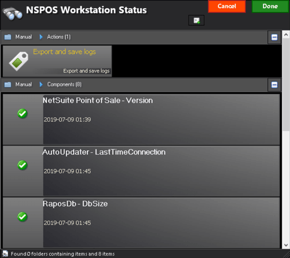Image resolution: width=290 pixels, height=258 pixels.
Task: Click the red Cancel button
Action: coord(227,6)
